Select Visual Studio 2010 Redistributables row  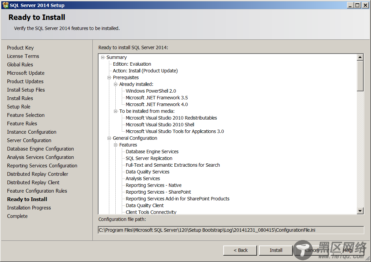[x=171, y=118]
